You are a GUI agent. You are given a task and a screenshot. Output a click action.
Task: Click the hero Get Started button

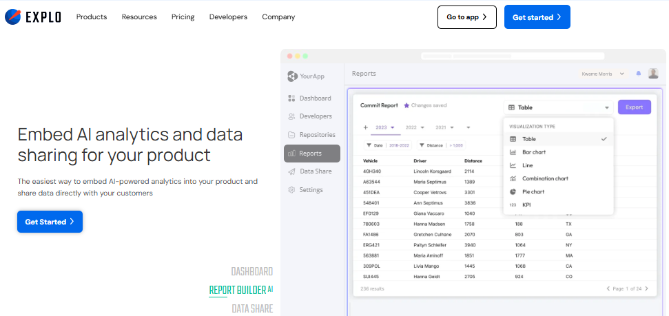click(50, 222)
